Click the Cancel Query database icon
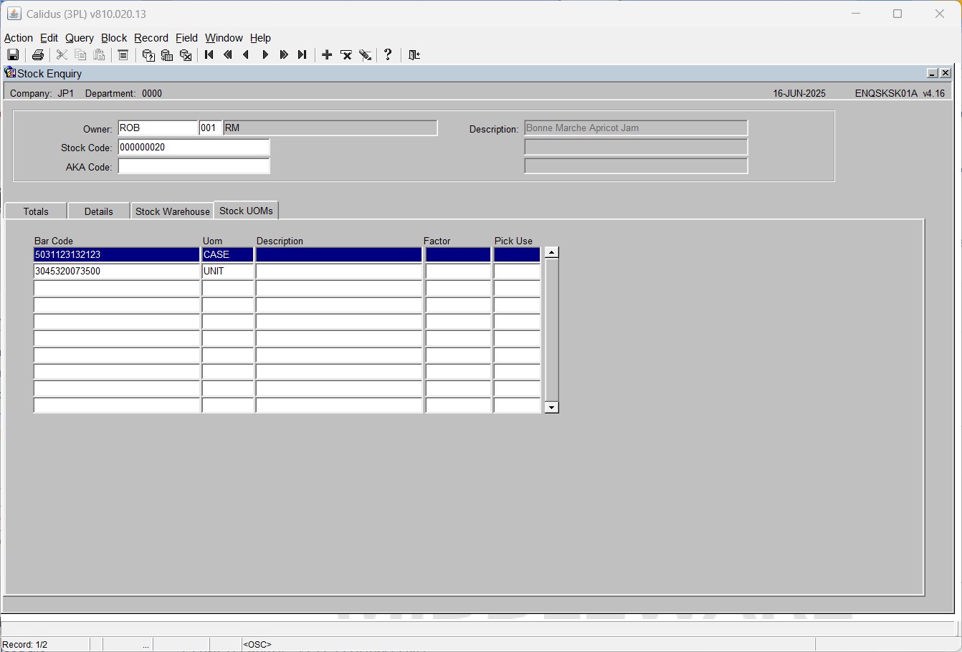The height and width of the screenshot is (652, 962). pos(186,55)
